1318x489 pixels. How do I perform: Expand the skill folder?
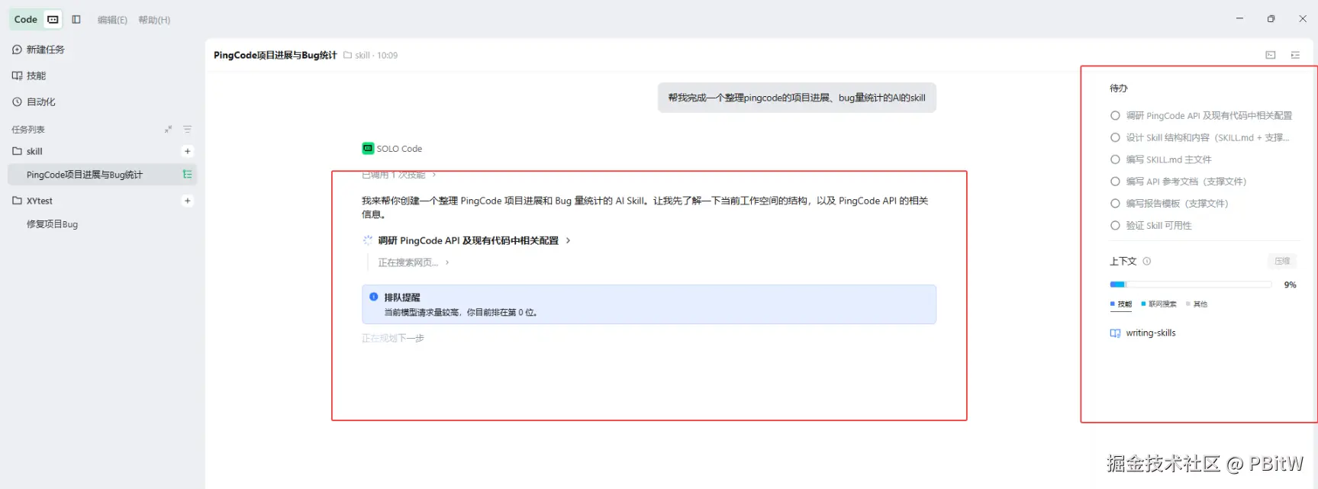tap(27, 151)
